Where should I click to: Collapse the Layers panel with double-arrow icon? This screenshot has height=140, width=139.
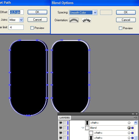(133, 114)
